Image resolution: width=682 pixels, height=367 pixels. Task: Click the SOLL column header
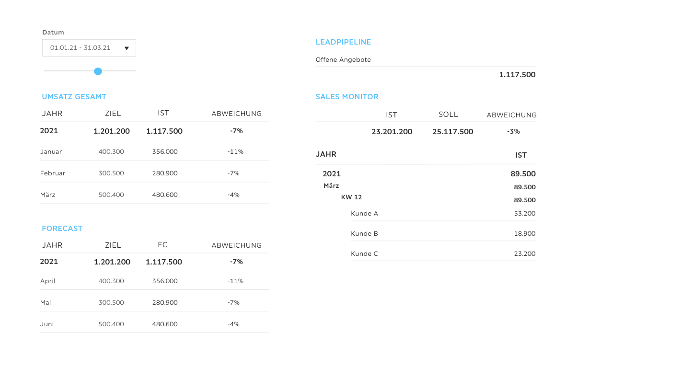pyautogui.click(x=449, y=115)
